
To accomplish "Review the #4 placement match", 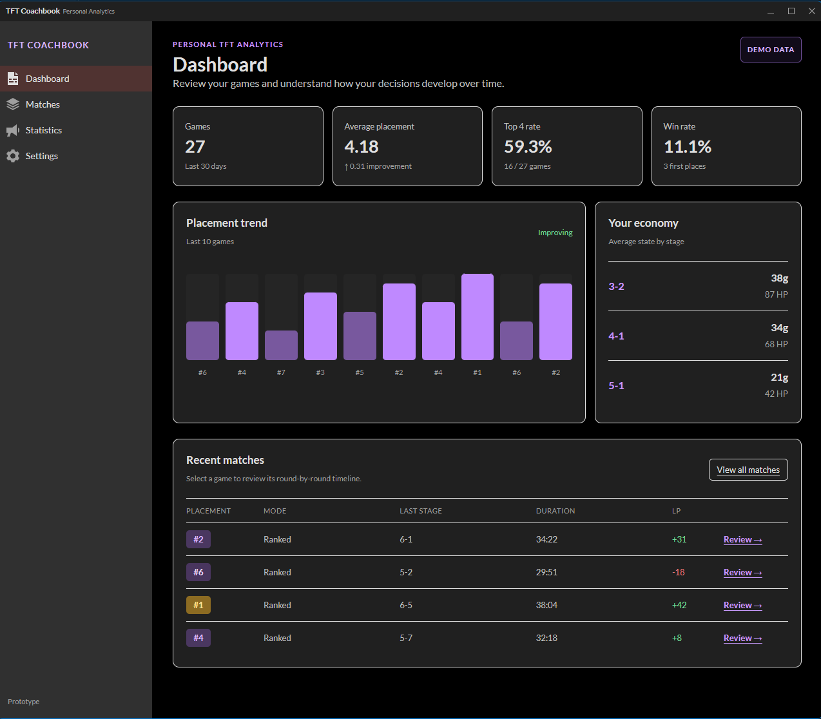I will [742, 638].
